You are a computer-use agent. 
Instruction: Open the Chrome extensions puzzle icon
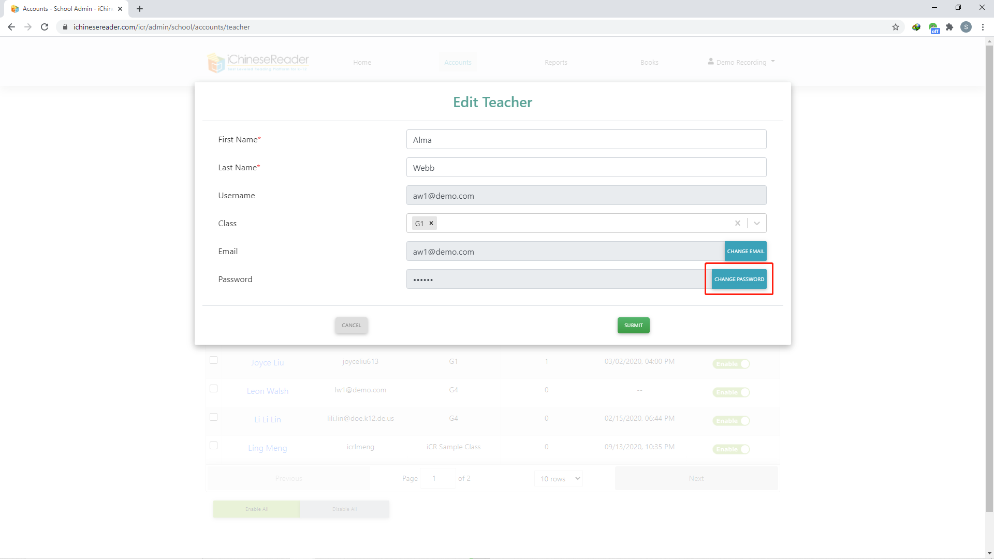tap(949, 27)
